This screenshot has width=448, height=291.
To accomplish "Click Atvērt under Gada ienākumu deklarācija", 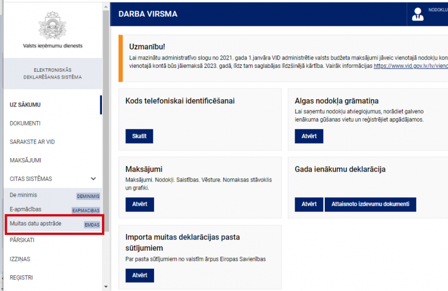I will [309, 204].
